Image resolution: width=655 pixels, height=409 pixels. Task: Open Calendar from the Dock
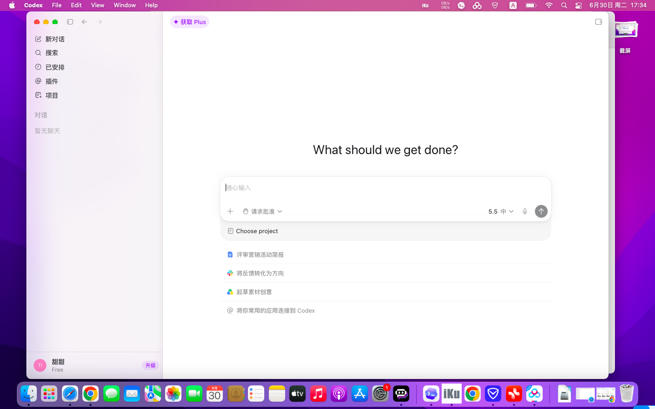pos(215,394)
